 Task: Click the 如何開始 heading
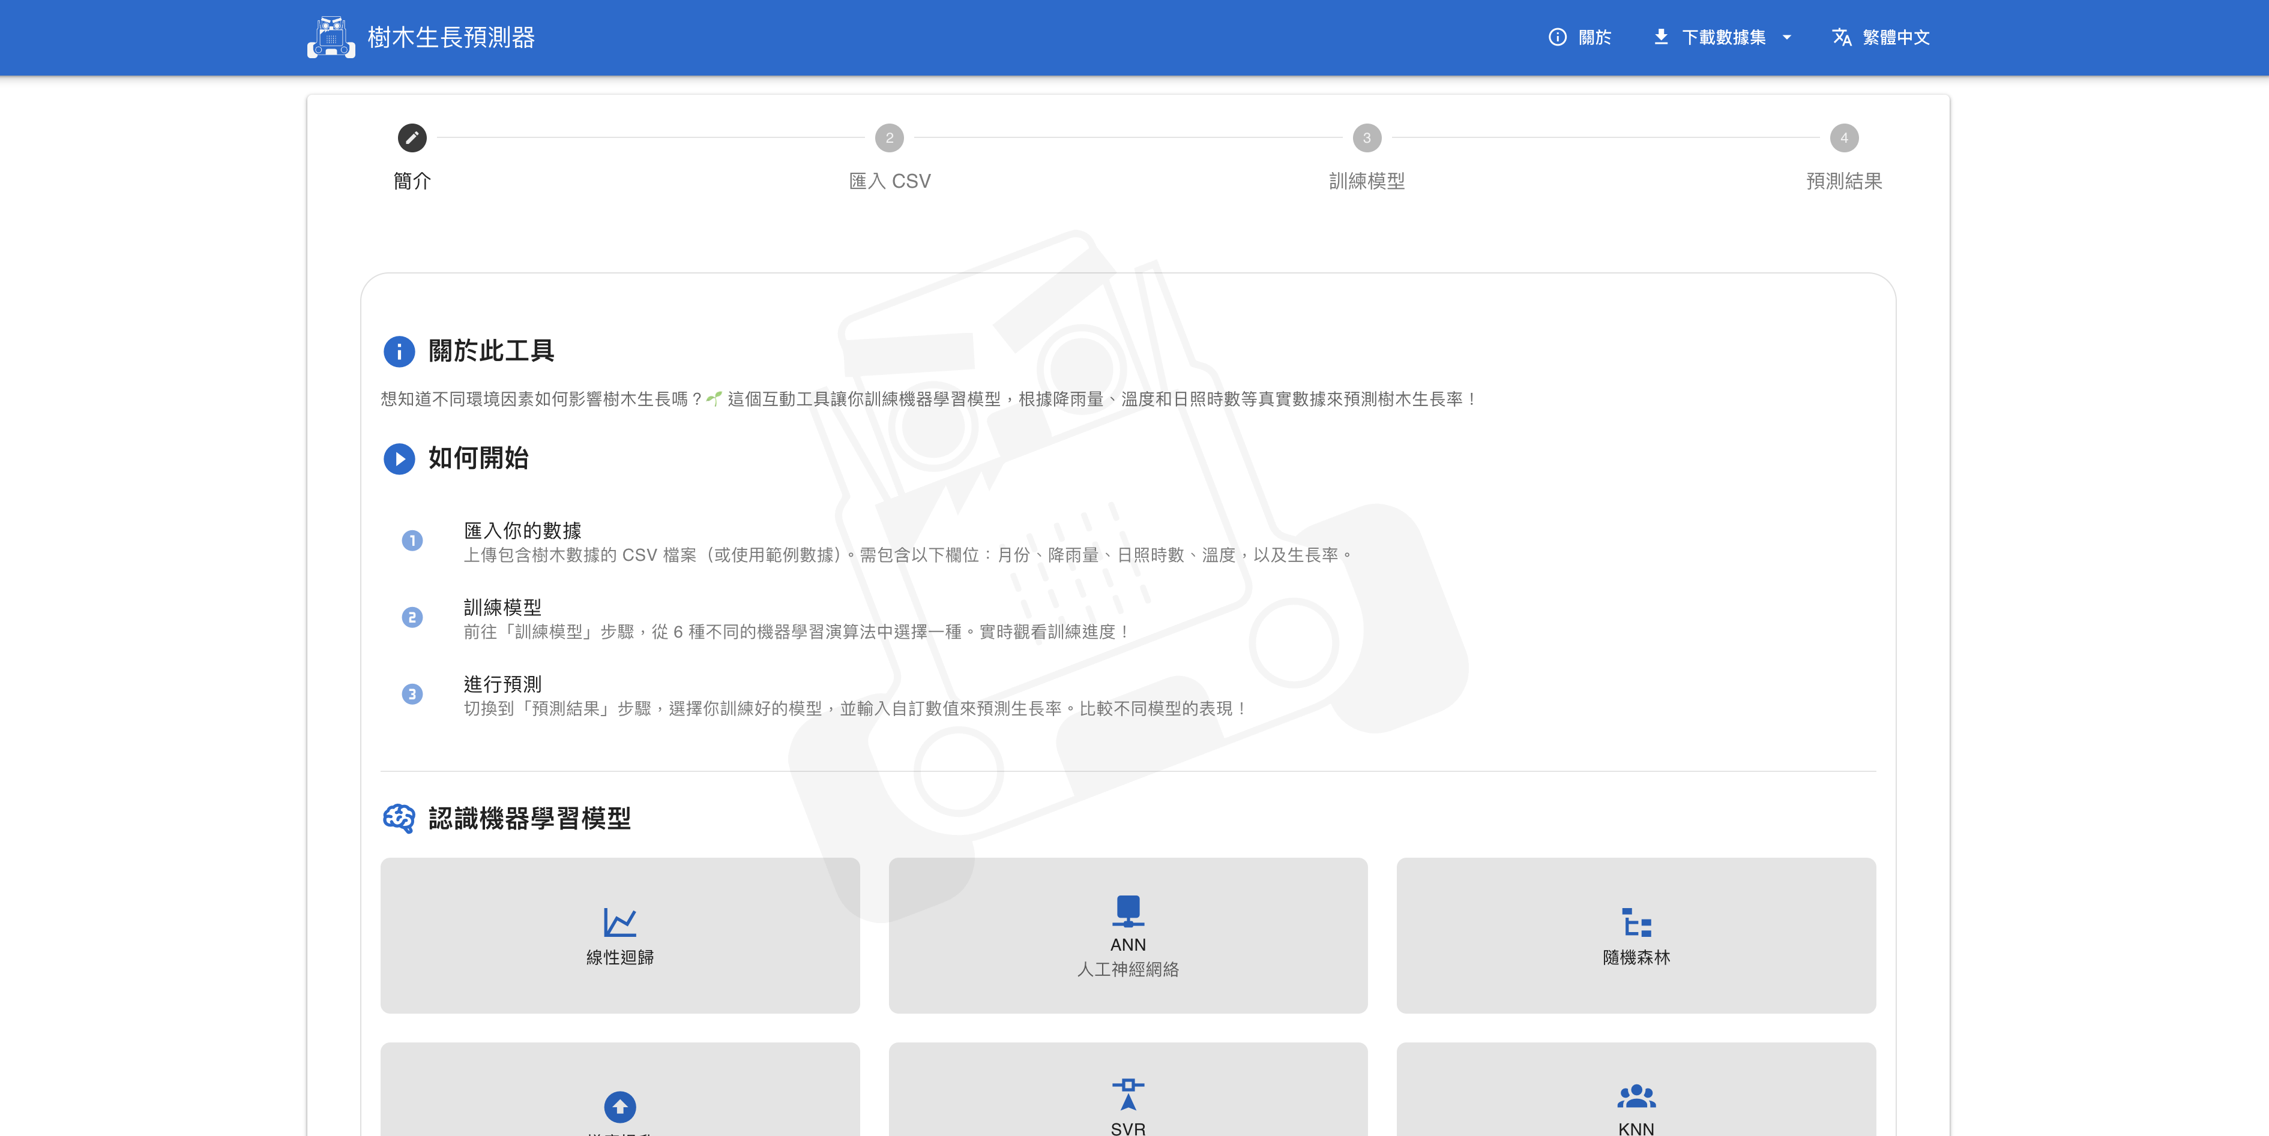click(x=478, y=458)
